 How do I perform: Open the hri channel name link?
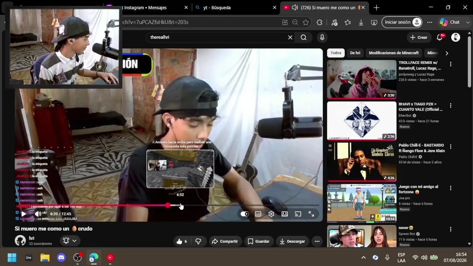[31, 238]
